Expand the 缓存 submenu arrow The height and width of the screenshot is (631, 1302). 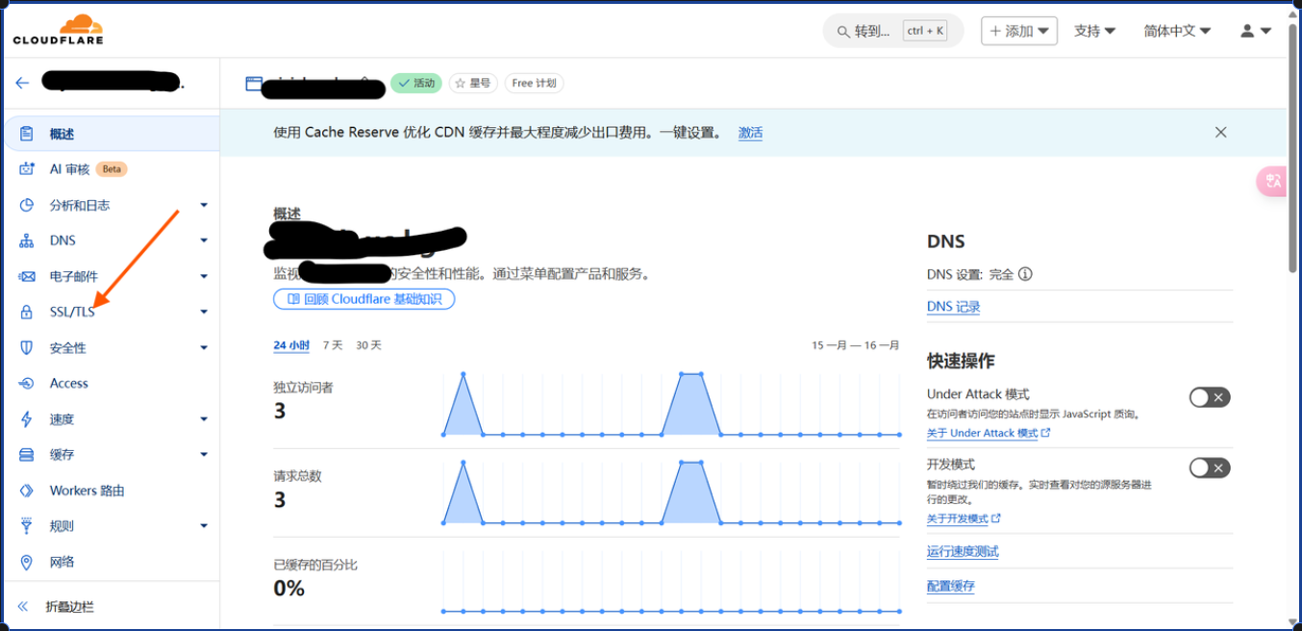(204, 454)
